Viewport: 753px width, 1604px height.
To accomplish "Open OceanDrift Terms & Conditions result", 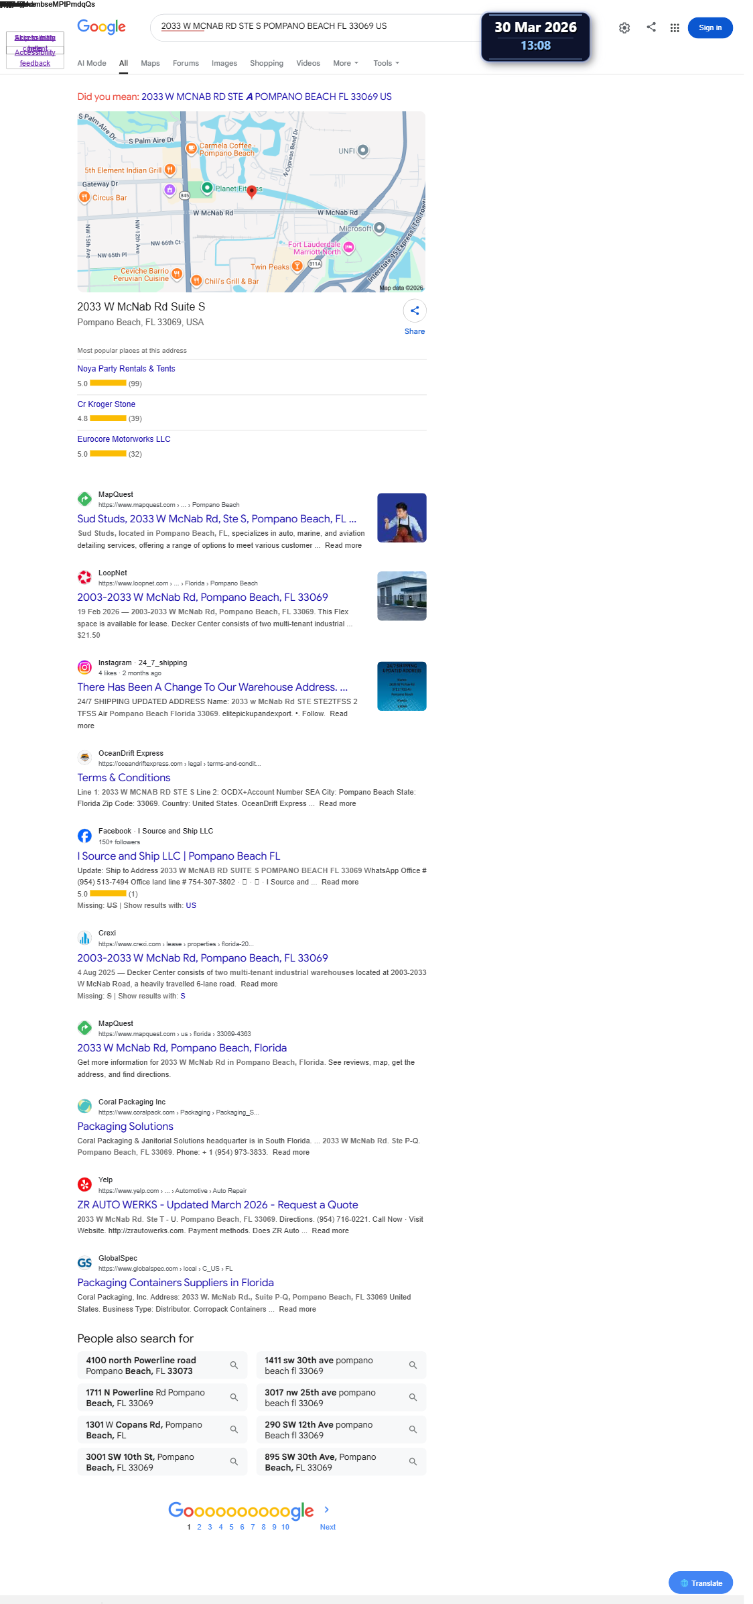I will pyautogui.click(x=124, y=778).
